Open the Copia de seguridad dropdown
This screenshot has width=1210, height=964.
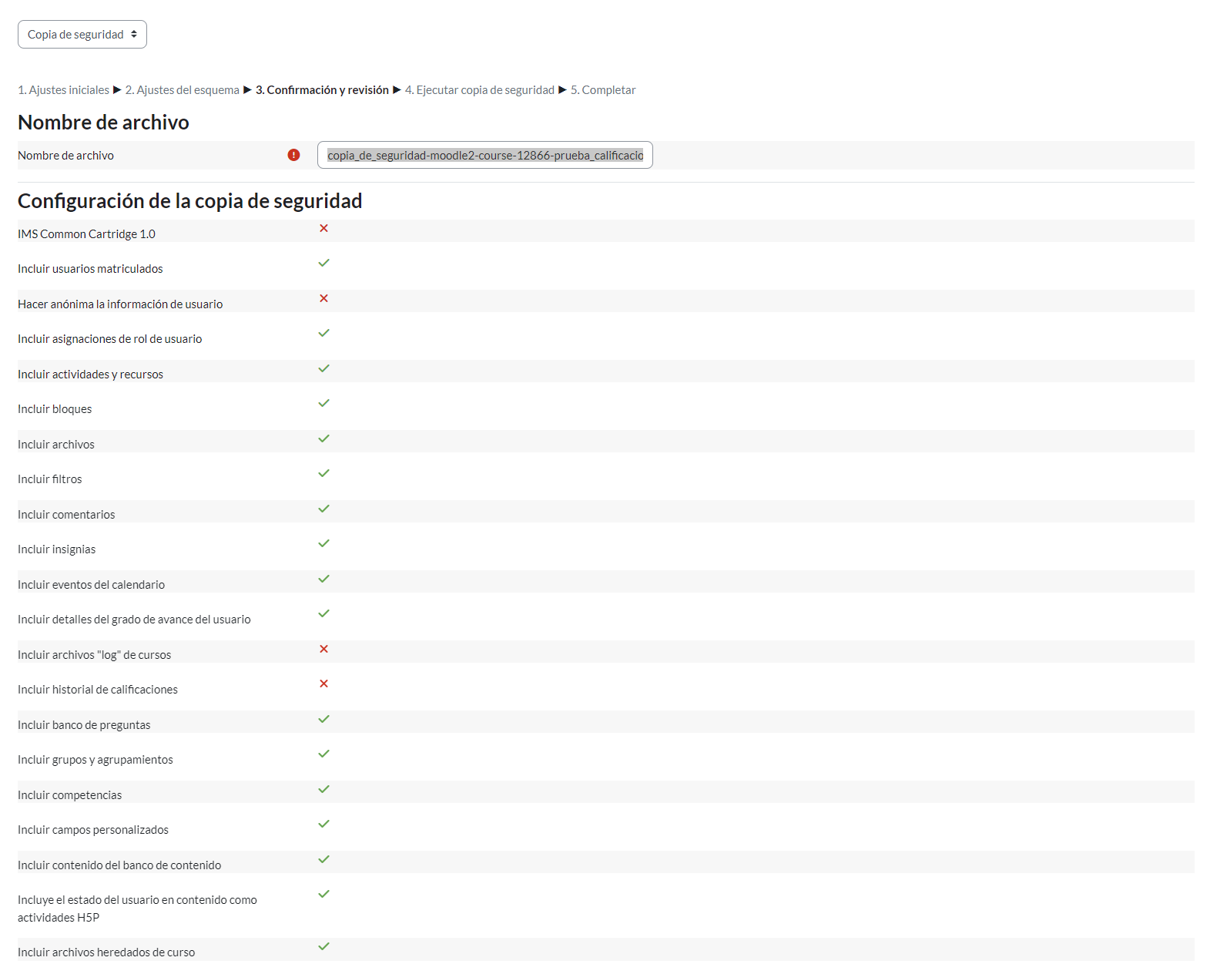click(82, 35)
